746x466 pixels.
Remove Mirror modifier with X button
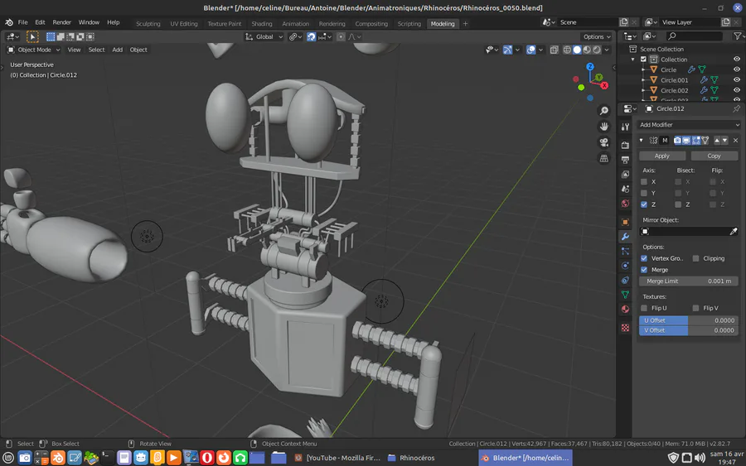735,140
